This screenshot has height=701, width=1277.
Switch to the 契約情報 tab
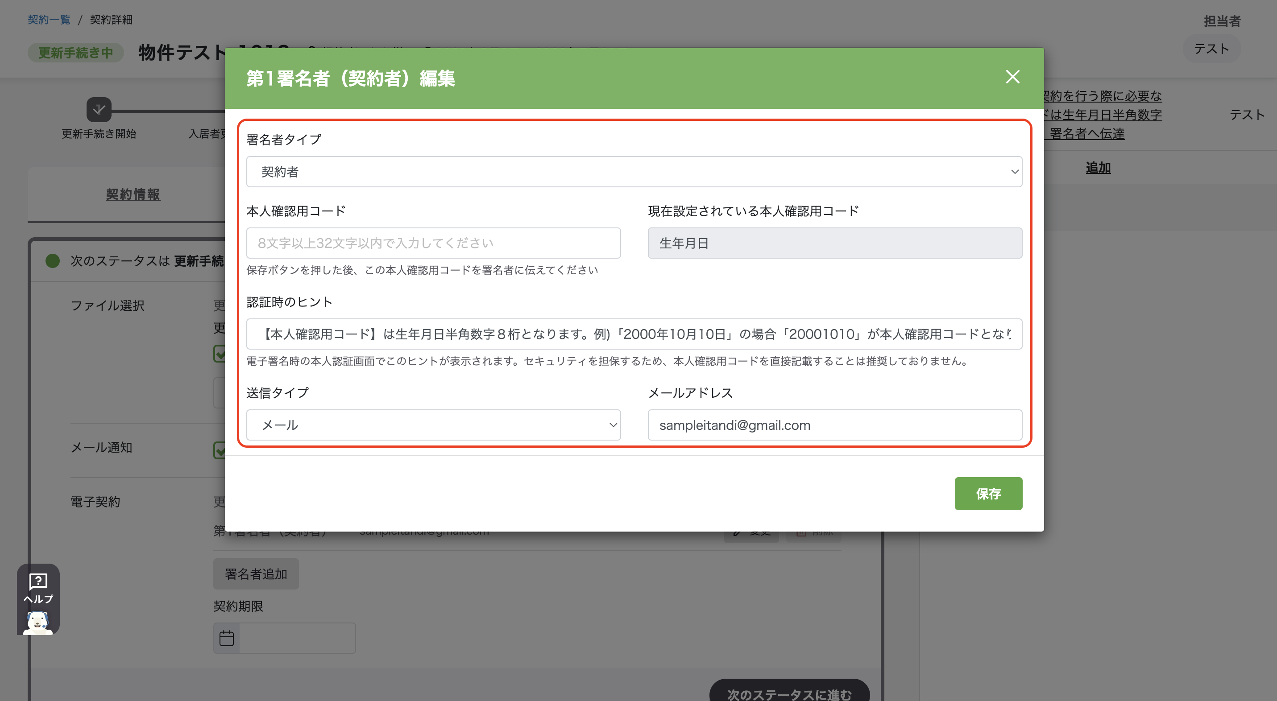133,194
